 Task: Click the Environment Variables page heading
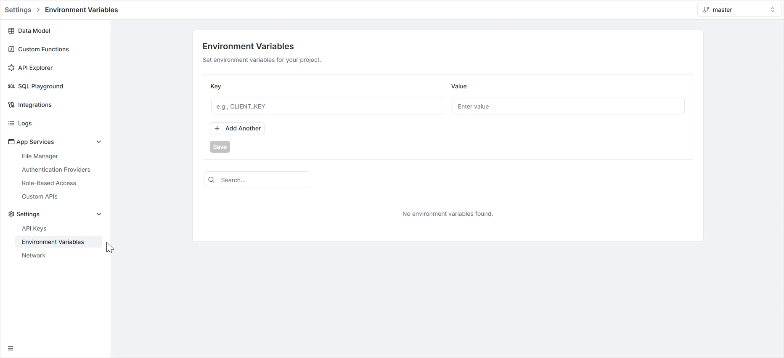point(248,46)
